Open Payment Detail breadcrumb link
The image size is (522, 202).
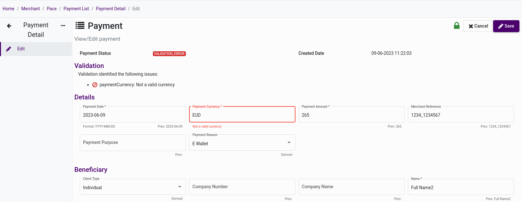[x=111, y=9]
